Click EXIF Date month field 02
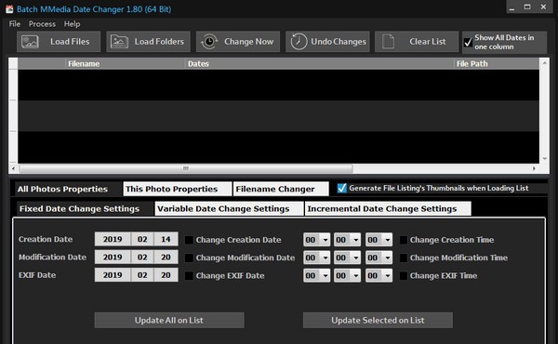Viewport: 558px width, 344px height. pos(142,274)
